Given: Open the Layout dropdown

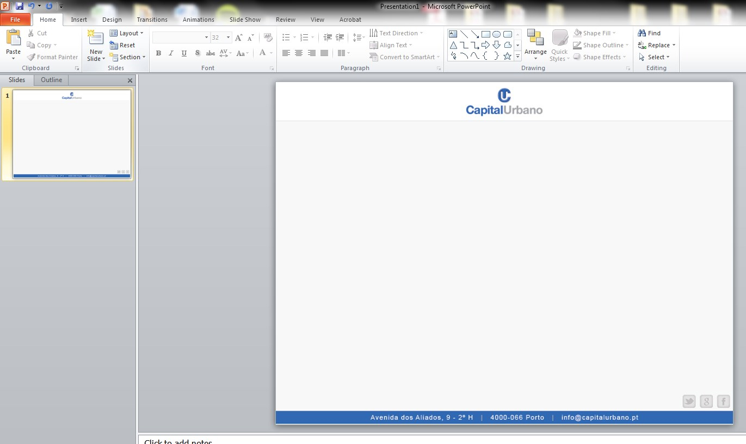Looking at the screenshot, I should [127, 33].
